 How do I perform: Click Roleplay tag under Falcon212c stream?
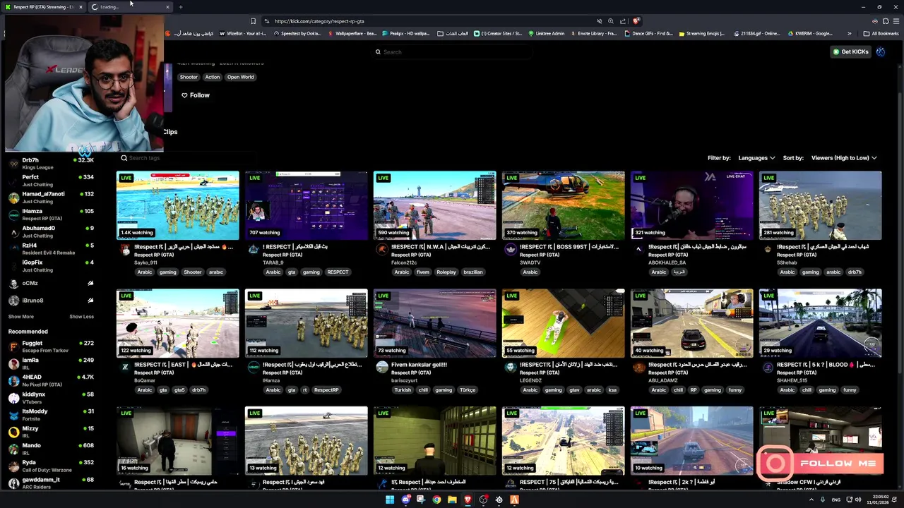(446, 272)
